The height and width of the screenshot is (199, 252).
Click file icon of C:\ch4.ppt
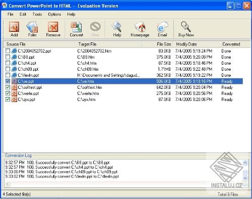[14, 63]
